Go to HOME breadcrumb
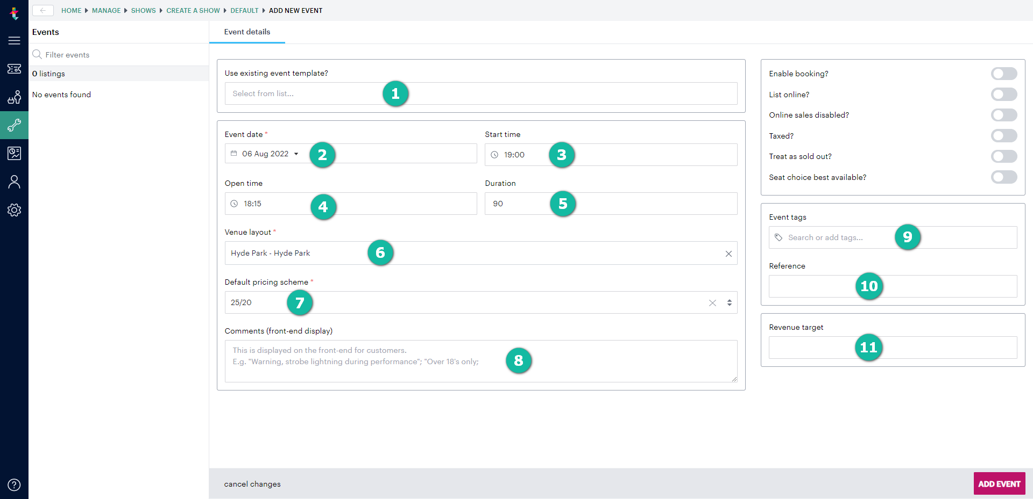1033x499 pixels. [71, 11]
